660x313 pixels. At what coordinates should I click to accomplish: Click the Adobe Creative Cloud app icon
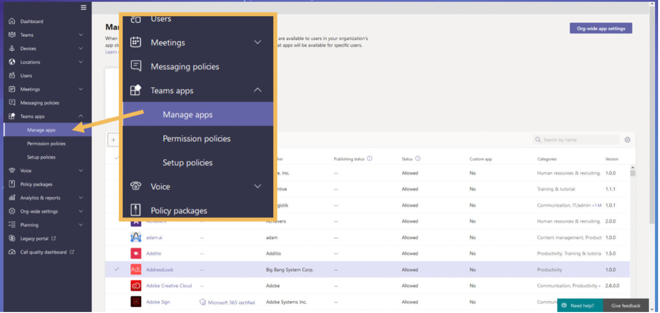(136, 286)
